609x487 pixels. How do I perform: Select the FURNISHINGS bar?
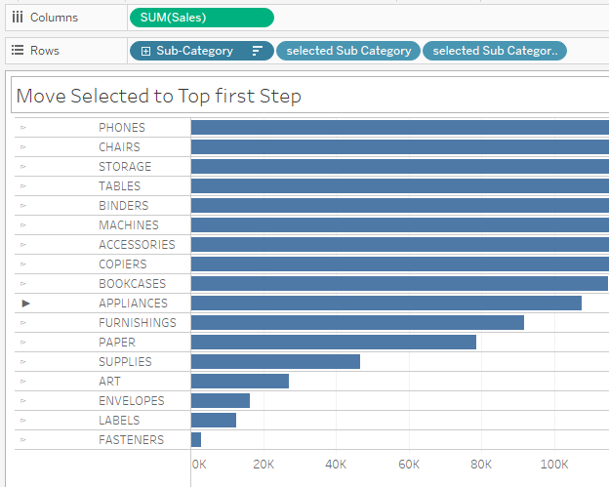(x=357, y=323)
